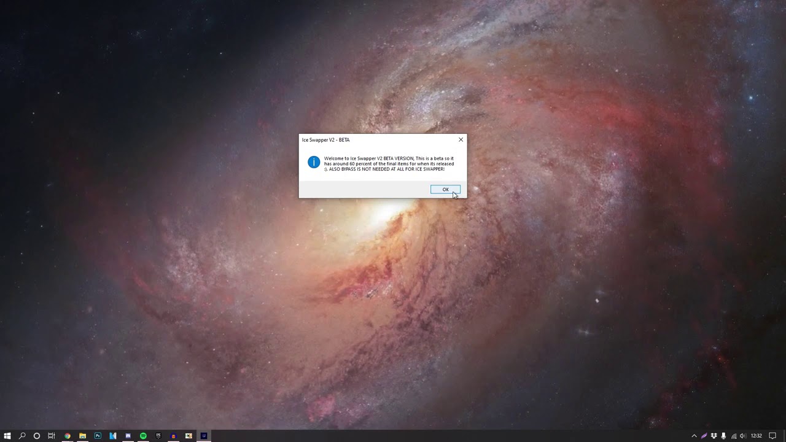Image resolution: width=786 pixels, height=442 pixels.
Task: Open Action Center notifications
Action: click(x=772, y=436)
